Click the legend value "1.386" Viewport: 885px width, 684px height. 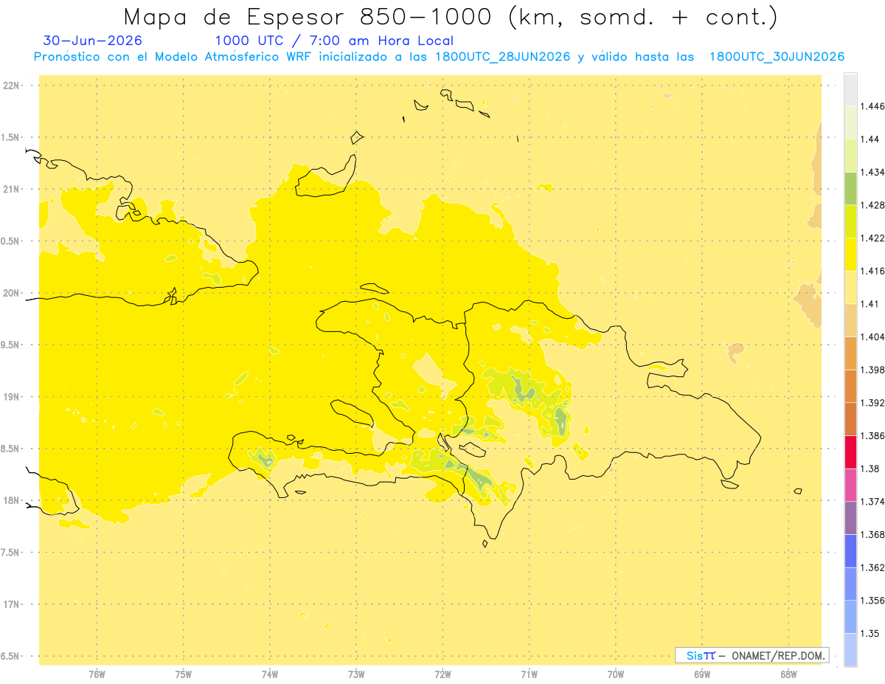click(872, 435)
